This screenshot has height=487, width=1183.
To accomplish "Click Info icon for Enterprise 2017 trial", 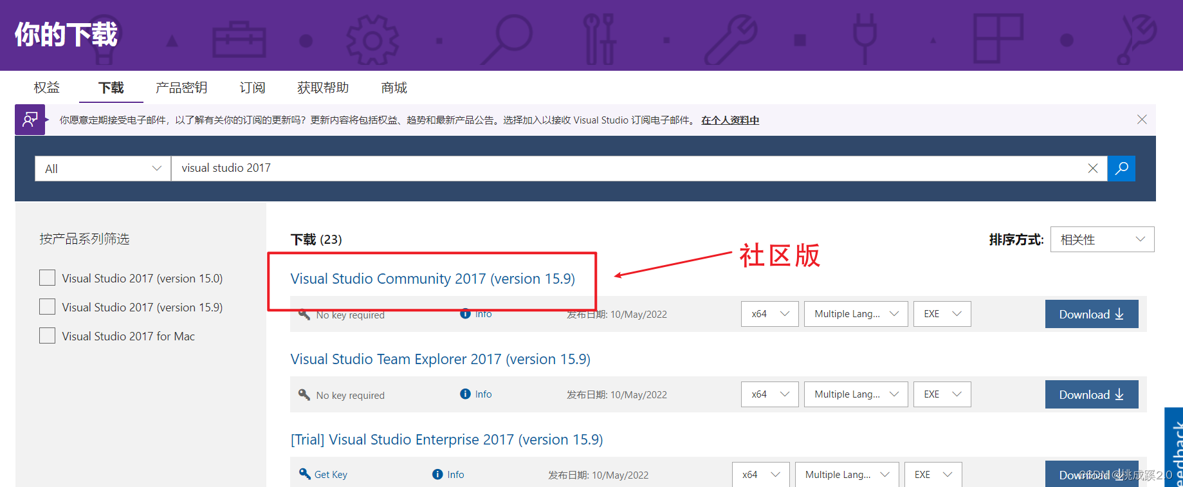I will click(x=437, y=475).
